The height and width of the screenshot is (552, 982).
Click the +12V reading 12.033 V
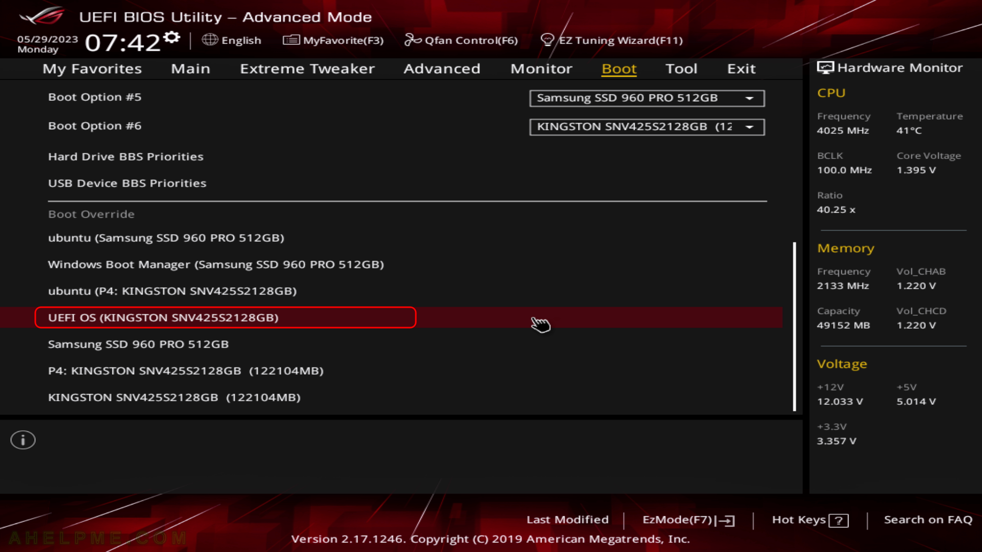point(840,402)
